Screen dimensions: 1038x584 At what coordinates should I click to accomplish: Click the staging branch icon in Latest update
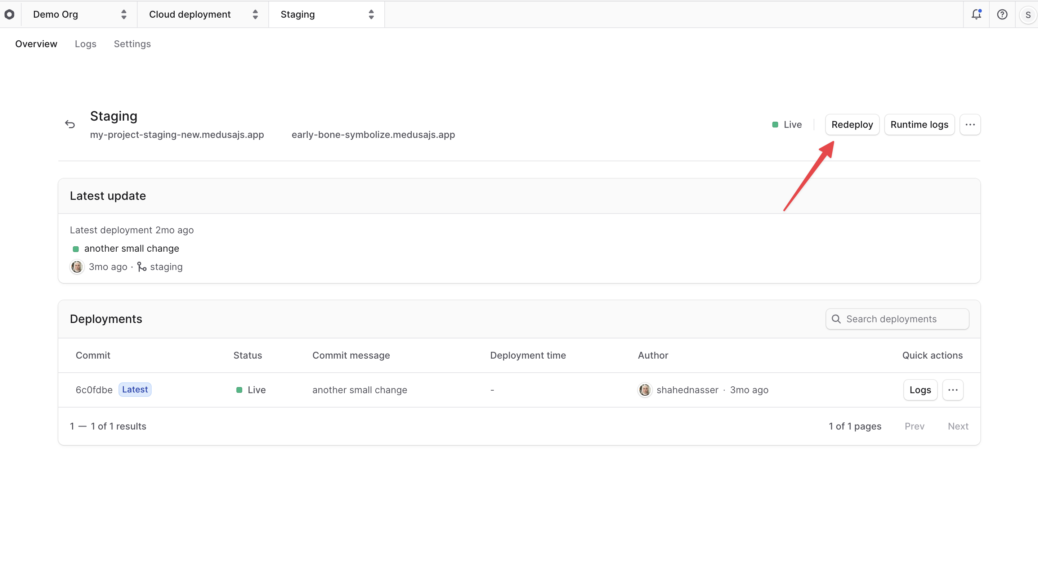[x=142, y=267]
